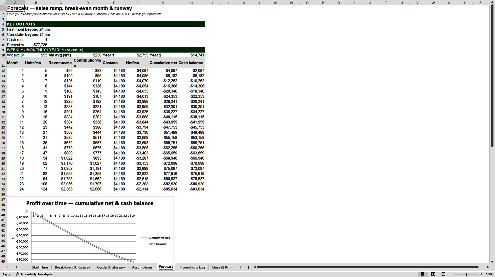
Task: Click the KEY OUTPUTS section header
Action: 106,24
